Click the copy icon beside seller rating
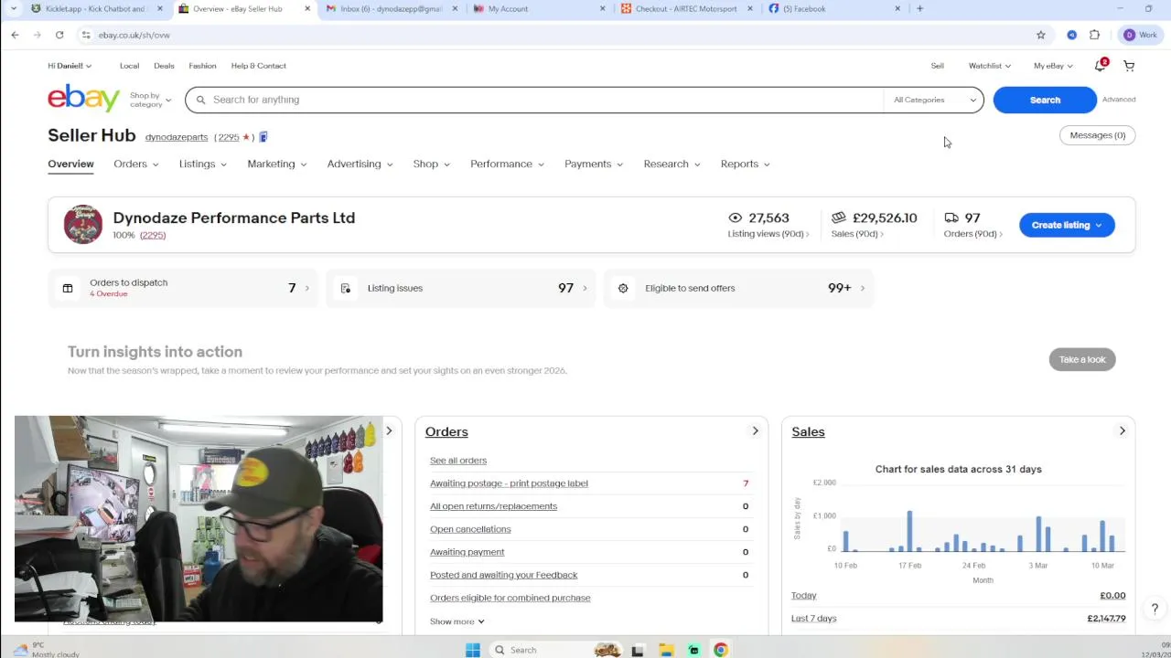The image size is (1171, 658). 263,137
